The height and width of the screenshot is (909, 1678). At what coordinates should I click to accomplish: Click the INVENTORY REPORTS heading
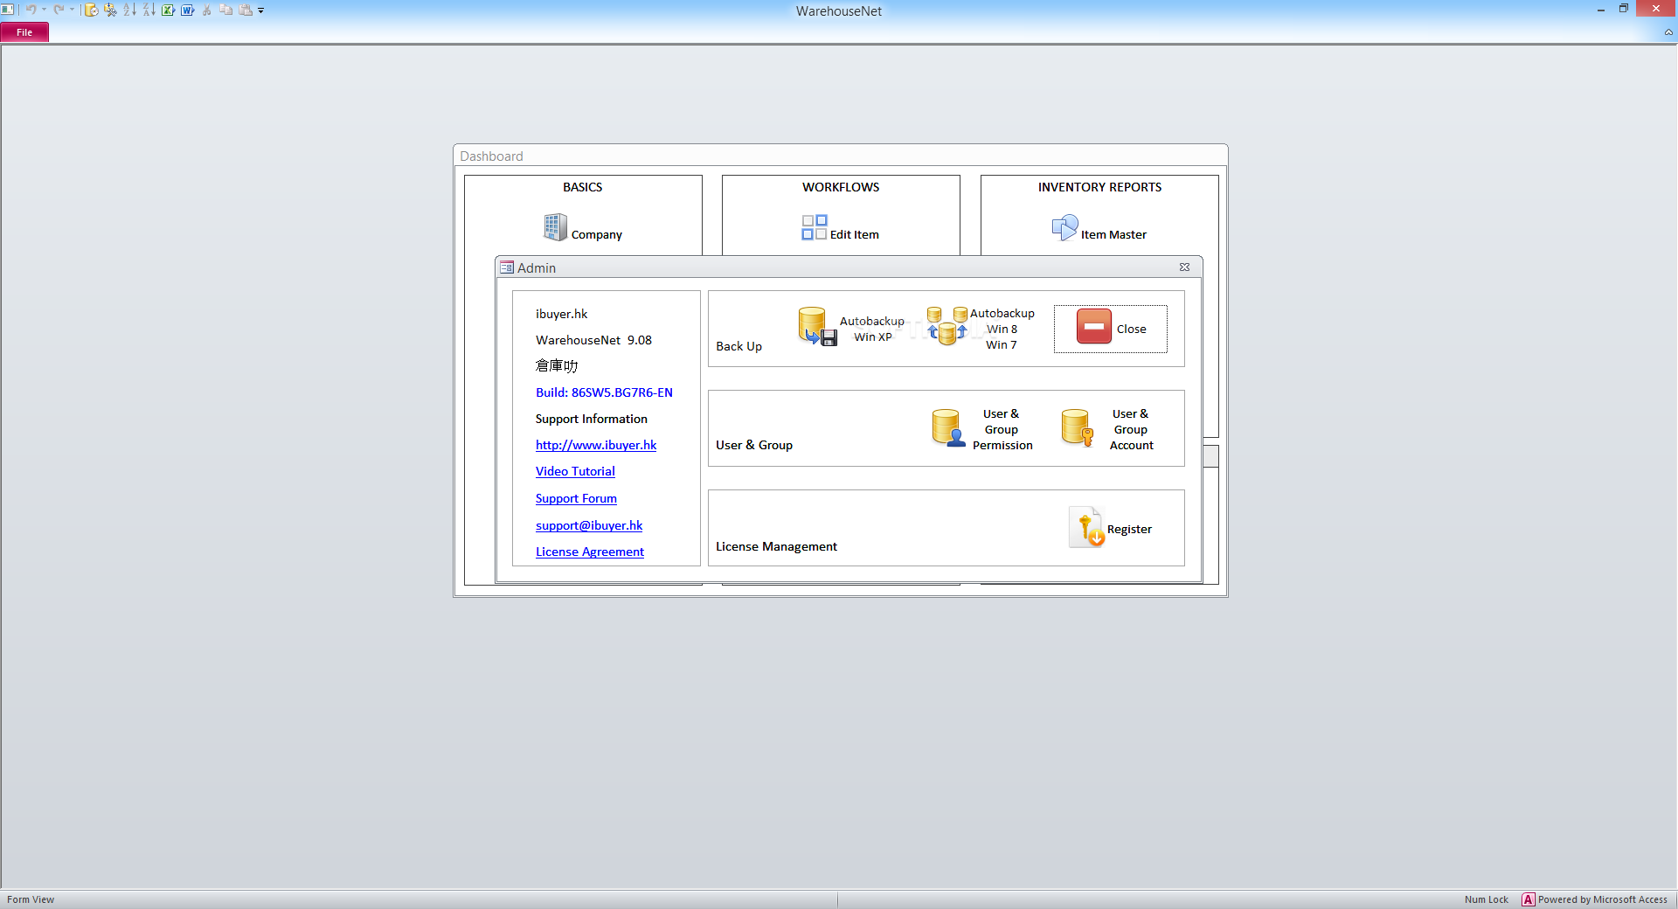[x=1099, y=187]
